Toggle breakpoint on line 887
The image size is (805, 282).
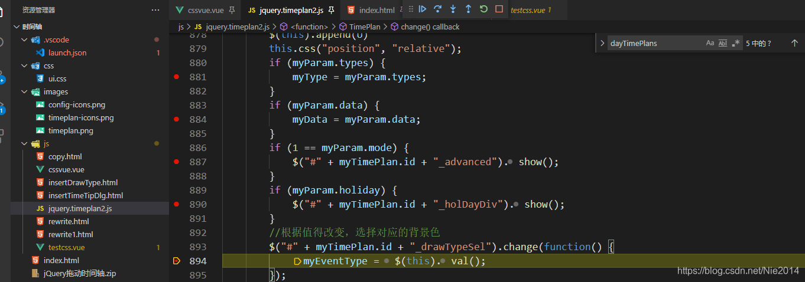[x=177, y=162]
